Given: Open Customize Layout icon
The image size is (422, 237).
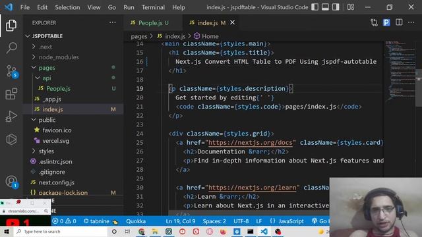Looking at the screenshot, I should pos(351,7).
